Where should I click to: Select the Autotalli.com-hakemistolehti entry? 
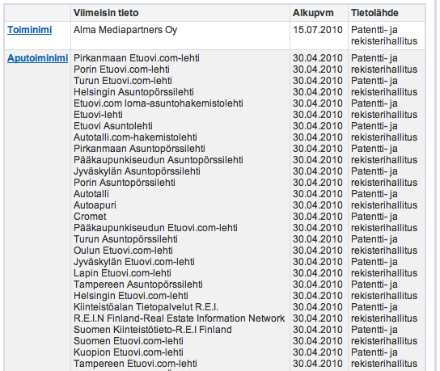click(x=135, y=137)
